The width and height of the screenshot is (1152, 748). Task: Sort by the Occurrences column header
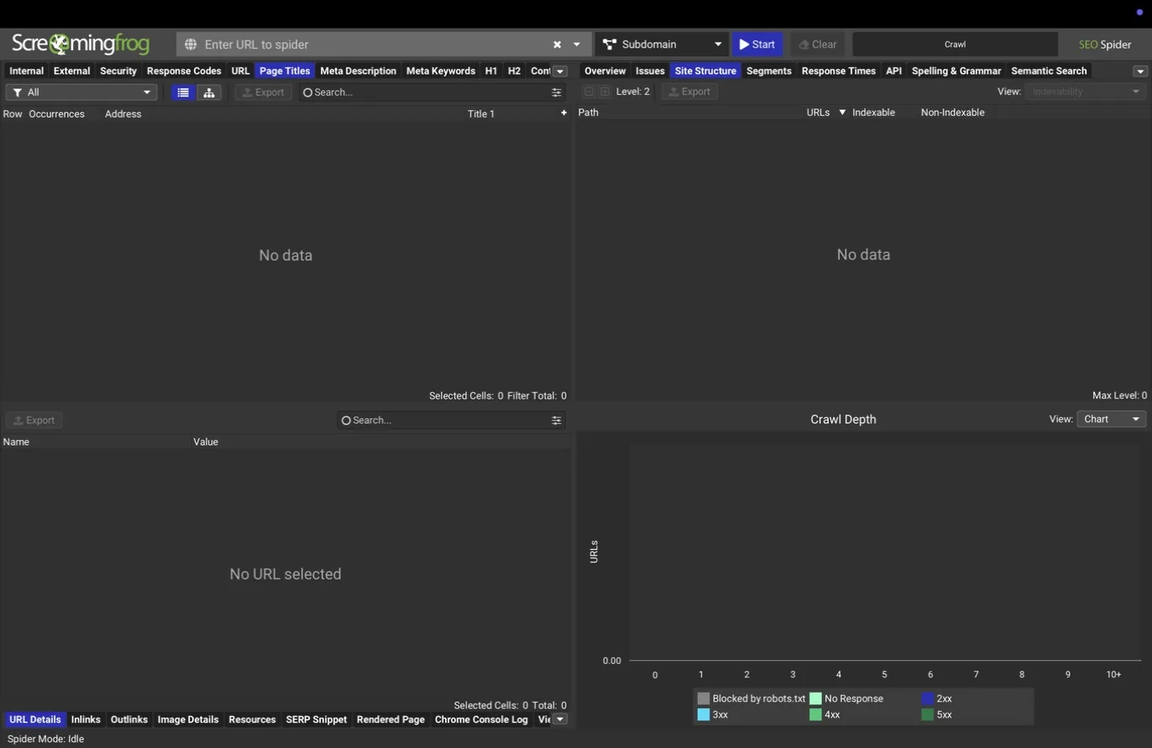pyautogui.click(x=56, y=114)
